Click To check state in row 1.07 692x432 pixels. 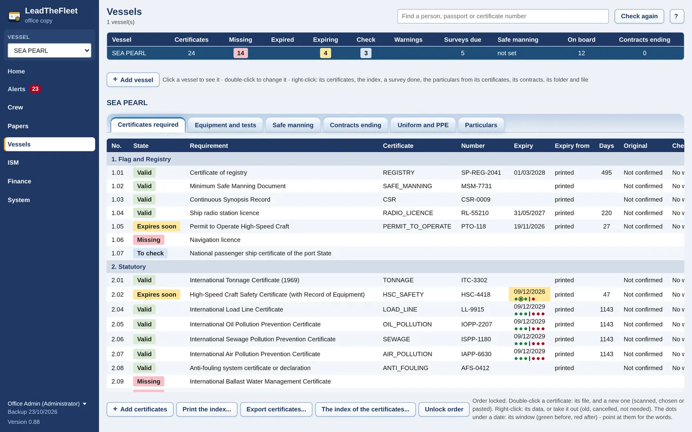(x=150, y=253)
